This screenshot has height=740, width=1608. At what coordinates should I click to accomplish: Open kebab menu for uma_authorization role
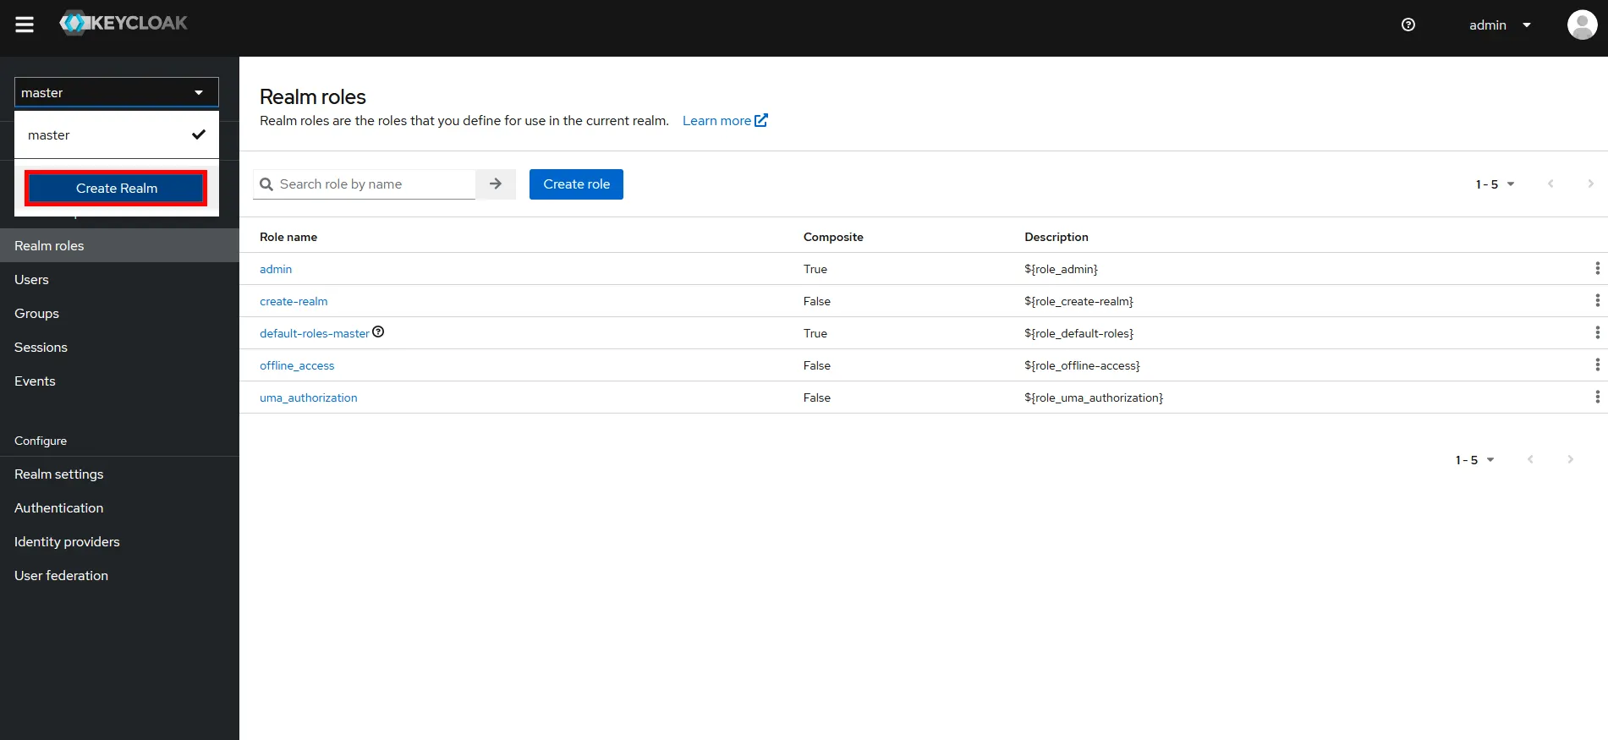coord(1597,397)
